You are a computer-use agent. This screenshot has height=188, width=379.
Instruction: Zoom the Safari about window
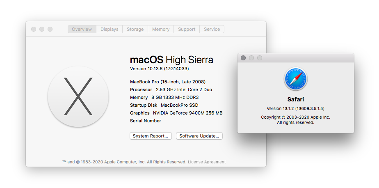(x=260, y=58)
